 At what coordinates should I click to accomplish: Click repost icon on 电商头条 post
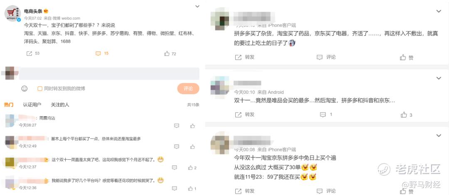[x=29, y=54]
